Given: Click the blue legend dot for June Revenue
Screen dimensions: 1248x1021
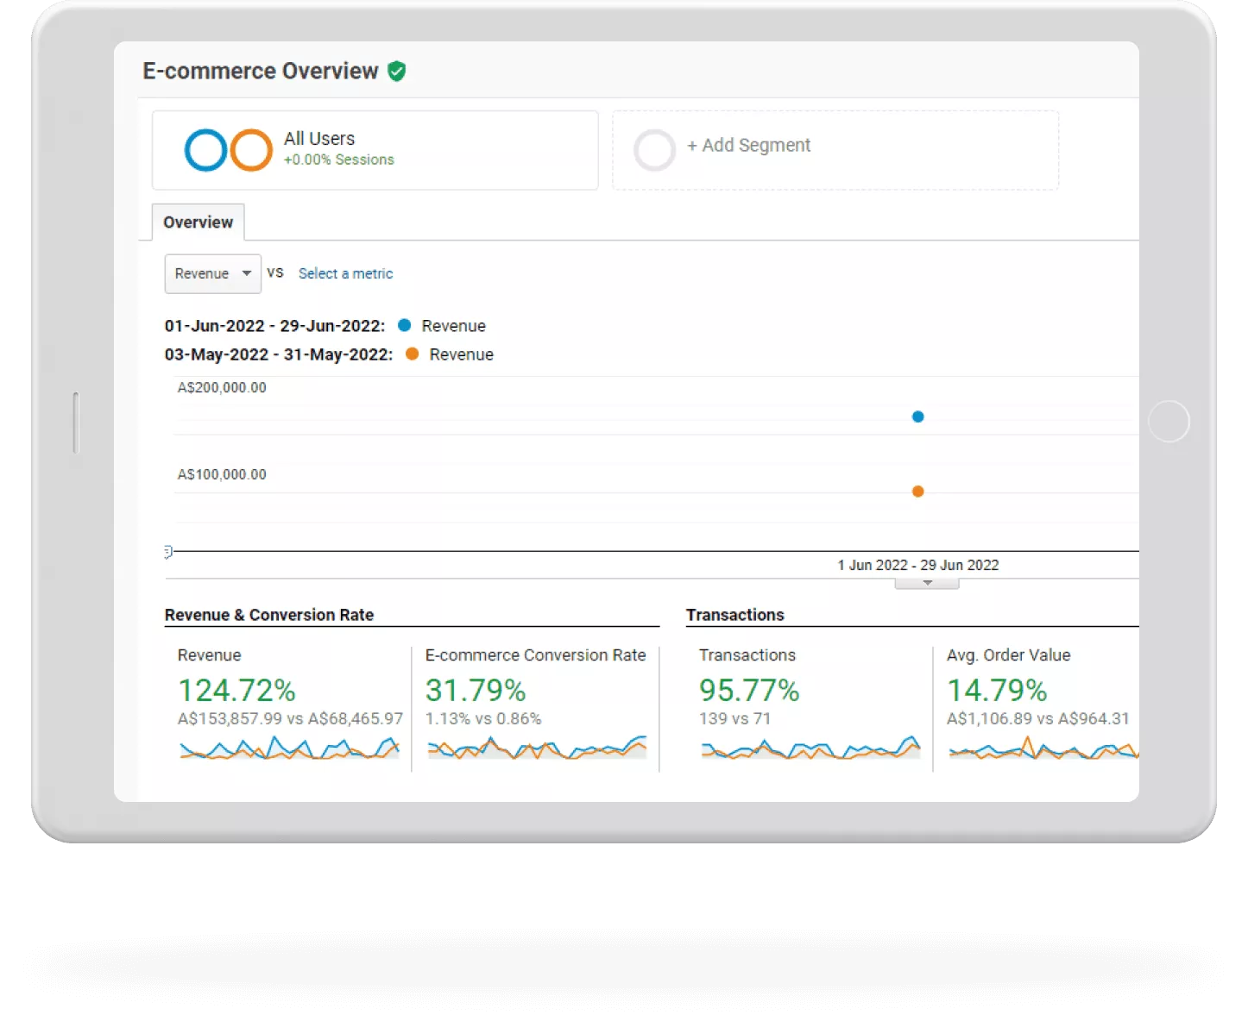Looking at the screenshot, I should click(x=404, y=326).
